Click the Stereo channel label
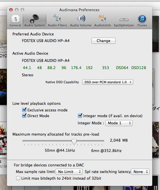160x190 pixels. click(28, 75)
